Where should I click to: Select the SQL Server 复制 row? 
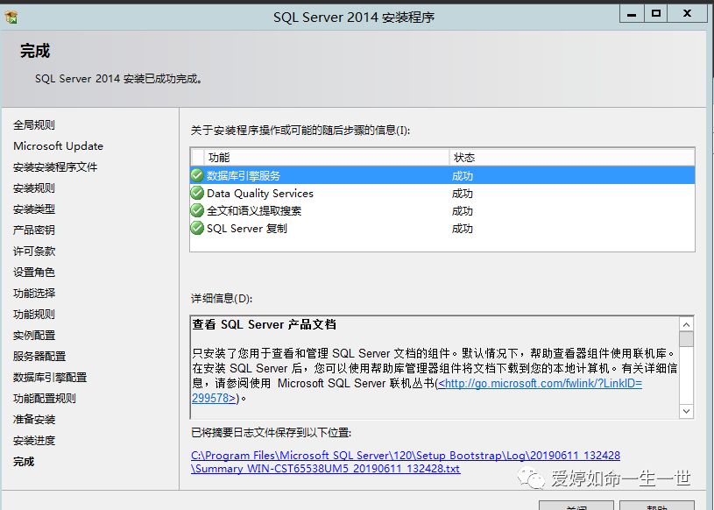(442, 228)
